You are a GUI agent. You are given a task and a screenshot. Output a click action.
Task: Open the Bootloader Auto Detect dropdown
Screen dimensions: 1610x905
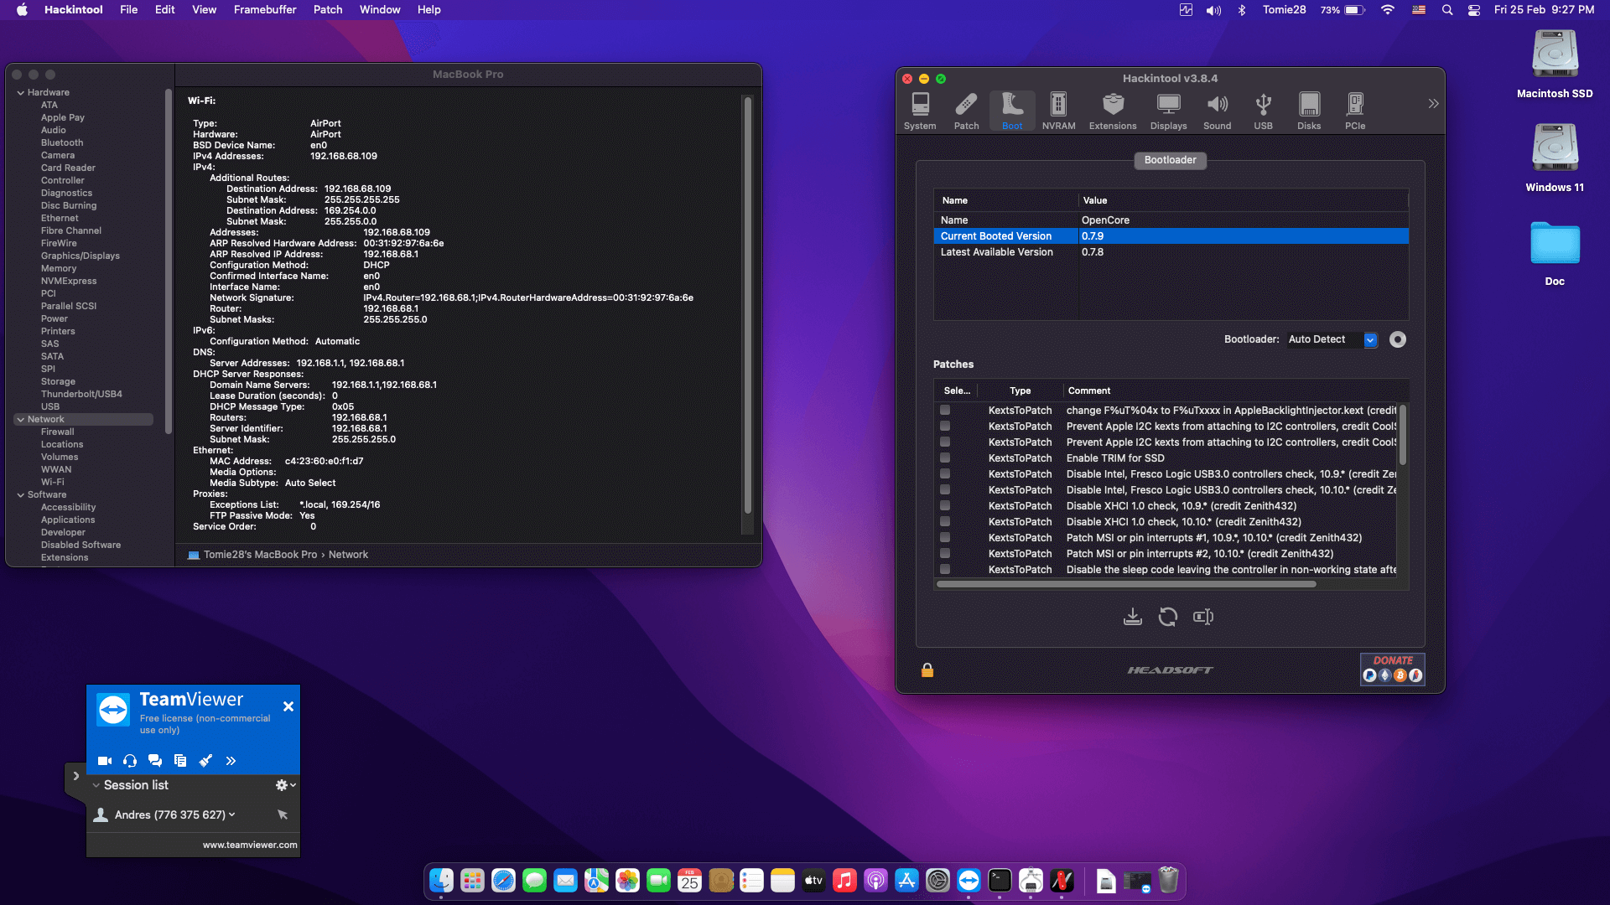[x=1332, y=339]
